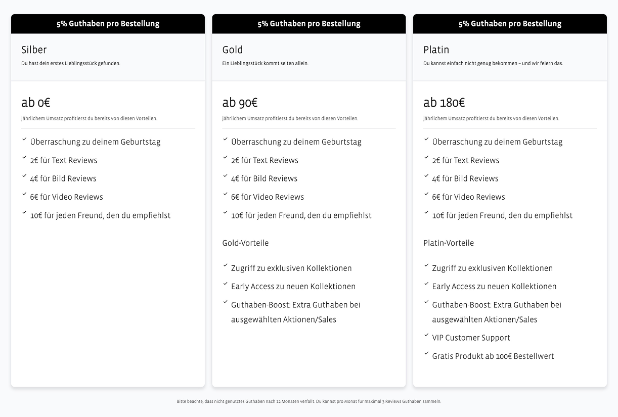Viewport: 618px width, 417px height.
Task: Click the Platin-Vorteile subheading
Action: (448, 243)
